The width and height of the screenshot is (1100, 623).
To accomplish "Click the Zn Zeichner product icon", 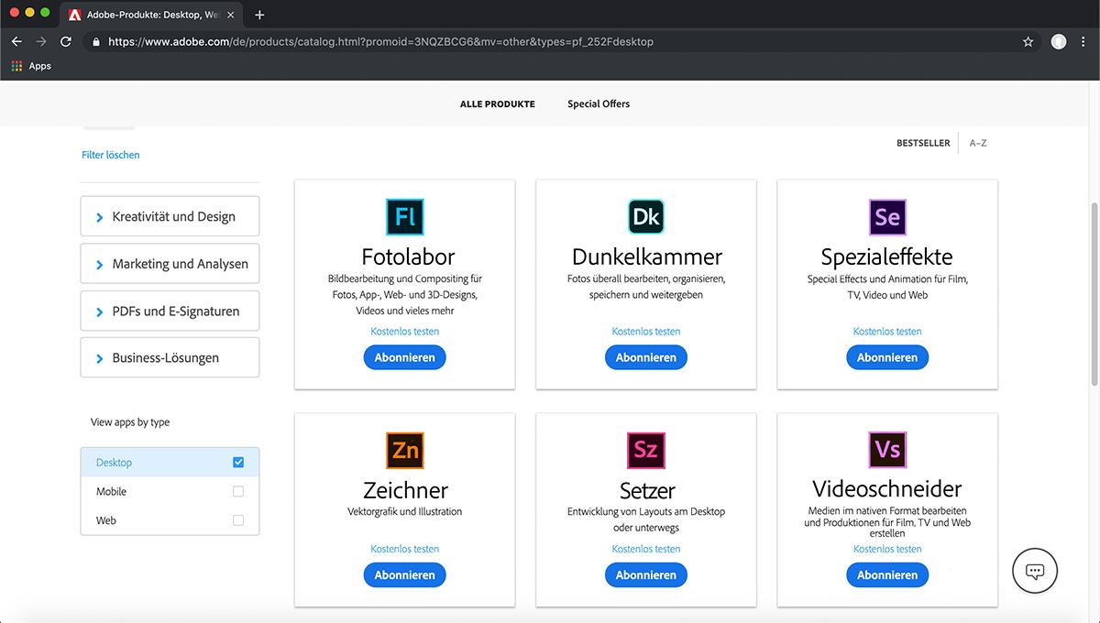I will (405, 450).
